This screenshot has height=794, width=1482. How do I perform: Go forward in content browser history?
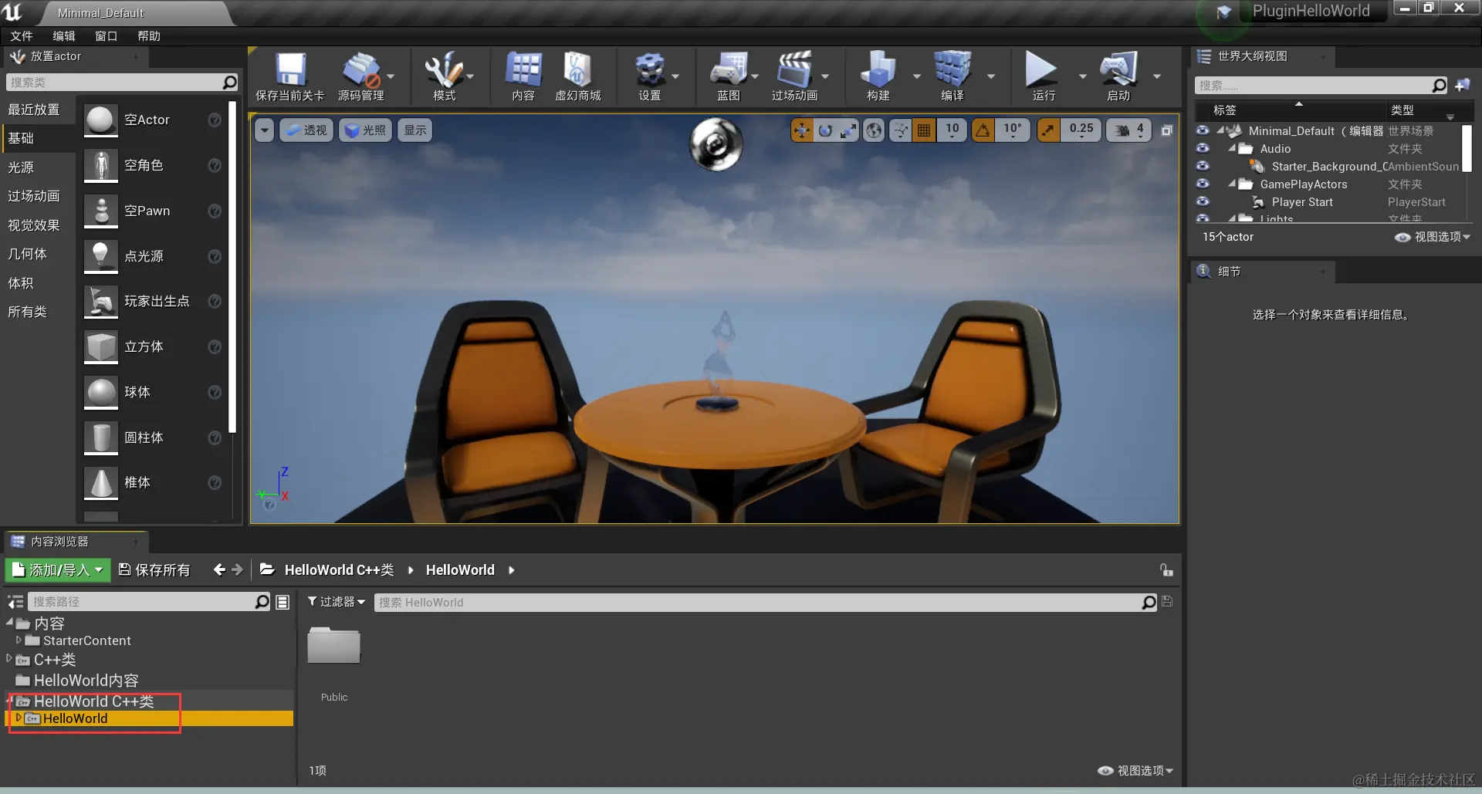(x=238, y=569)
